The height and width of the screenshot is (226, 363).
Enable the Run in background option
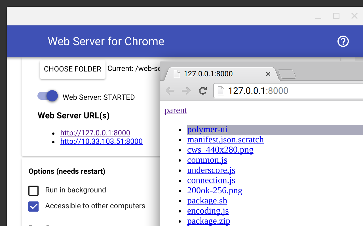(x=33, y=190)
